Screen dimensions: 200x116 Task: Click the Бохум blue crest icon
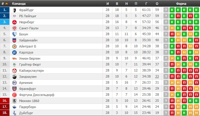[x=14, y=34]
